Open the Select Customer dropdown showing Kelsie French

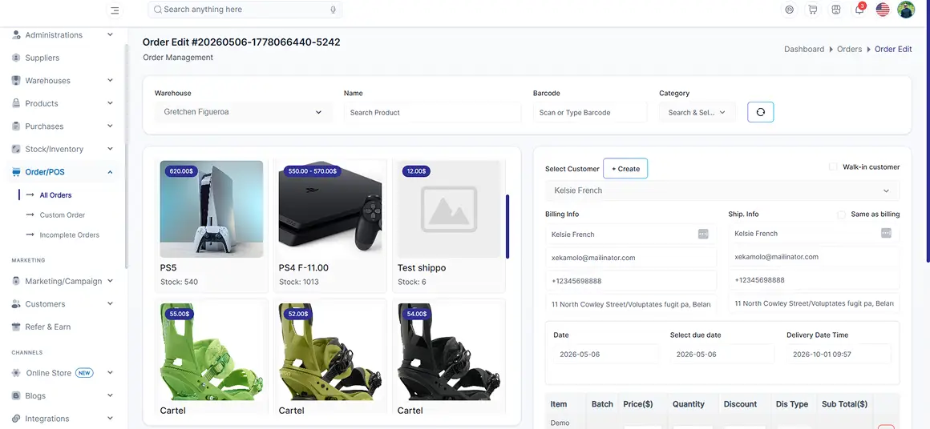(x=722, y=190)
